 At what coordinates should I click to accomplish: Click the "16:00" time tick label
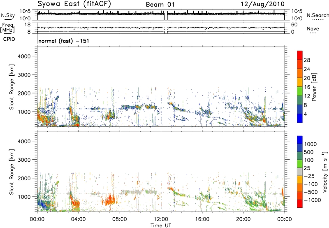(x=202, y=219)
